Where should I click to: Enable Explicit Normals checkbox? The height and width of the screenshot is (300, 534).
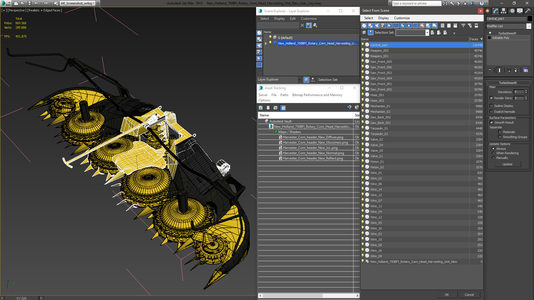tap(491, 112)
